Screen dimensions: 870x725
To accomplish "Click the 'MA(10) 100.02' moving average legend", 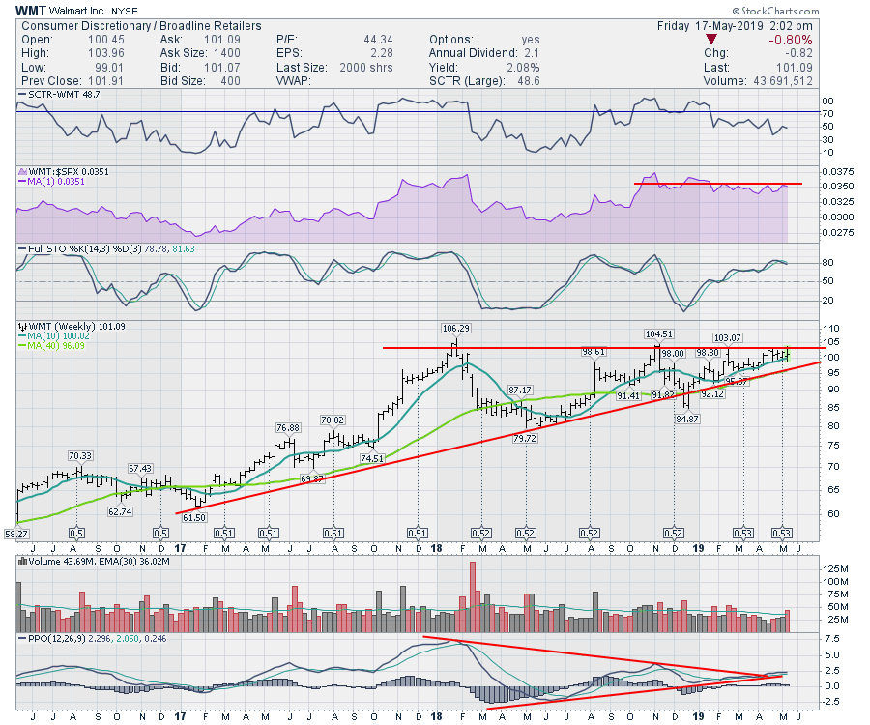I will click(x=54, y=336).
